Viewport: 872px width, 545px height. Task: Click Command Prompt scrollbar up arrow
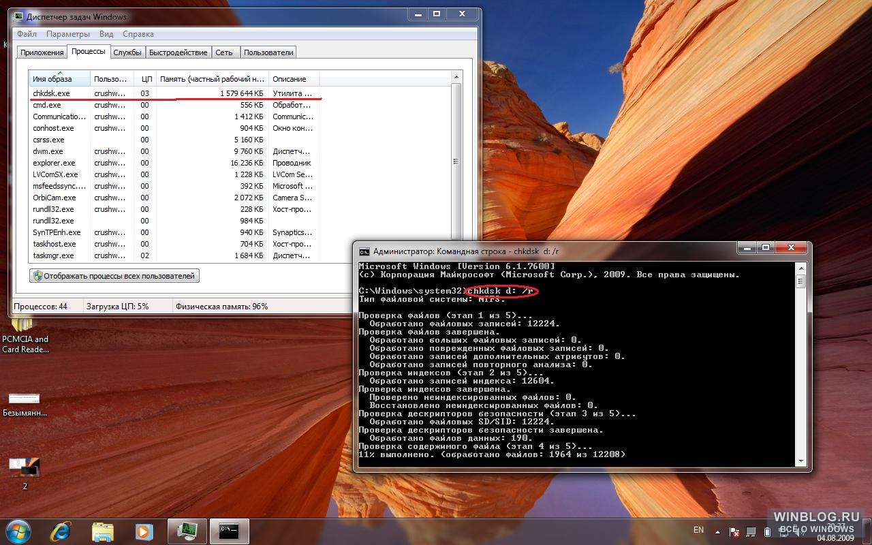coord(800,267)
